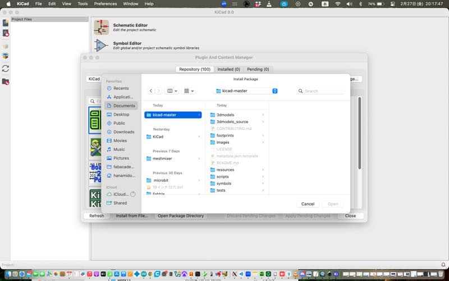The width and height of the screenshot is (449, 281).
Task: Click the Refresh arrows icon in KiCad sidebar
Action: click(x=6, y=69)
